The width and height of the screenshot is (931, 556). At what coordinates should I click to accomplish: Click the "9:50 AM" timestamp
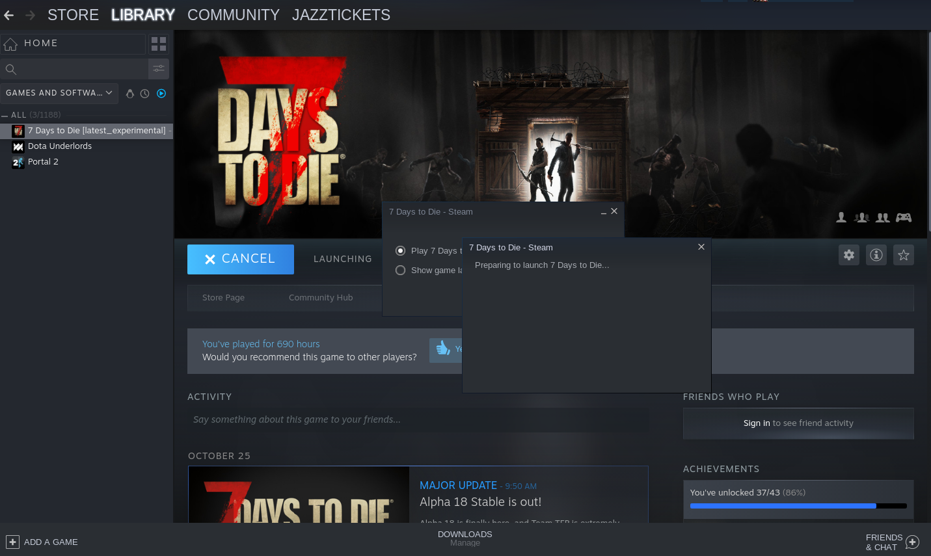521,486
